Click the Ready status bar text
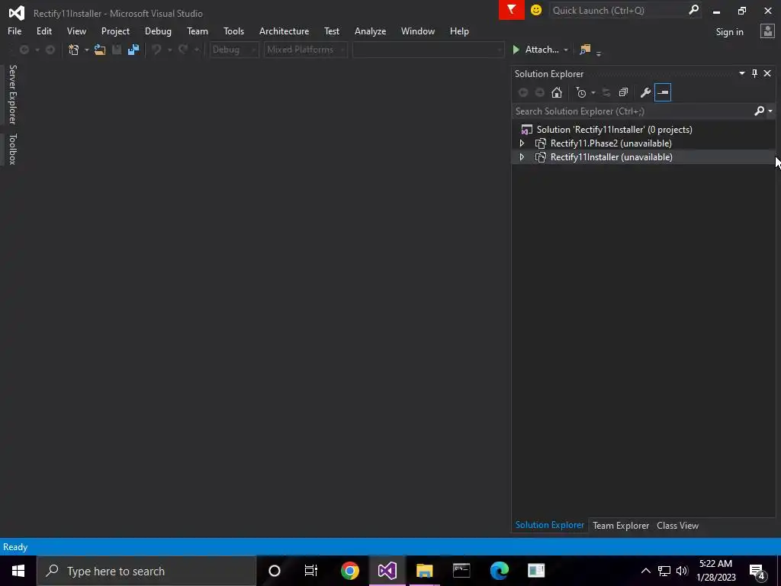This screenshot has height=586, width=781. (15, 547)
